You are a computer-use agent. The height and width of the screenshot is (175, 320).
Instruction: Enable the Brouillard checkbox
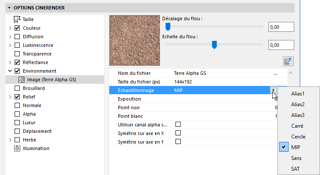[17, 88]
